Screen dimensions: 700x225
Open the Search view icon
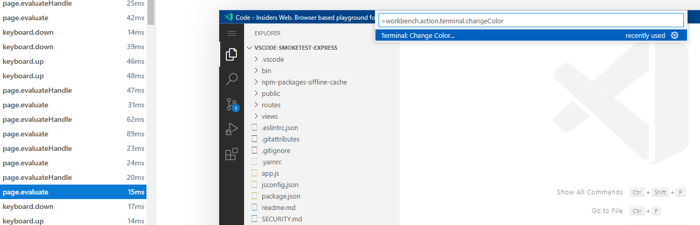(x=232, y=79)
